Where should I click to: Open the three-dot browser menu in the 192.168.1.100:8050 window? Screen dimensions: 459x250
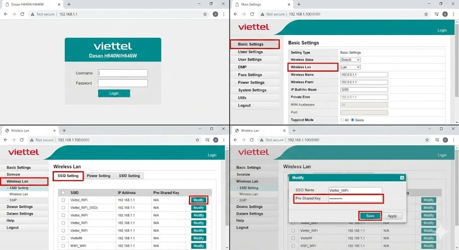coord(224,140)
